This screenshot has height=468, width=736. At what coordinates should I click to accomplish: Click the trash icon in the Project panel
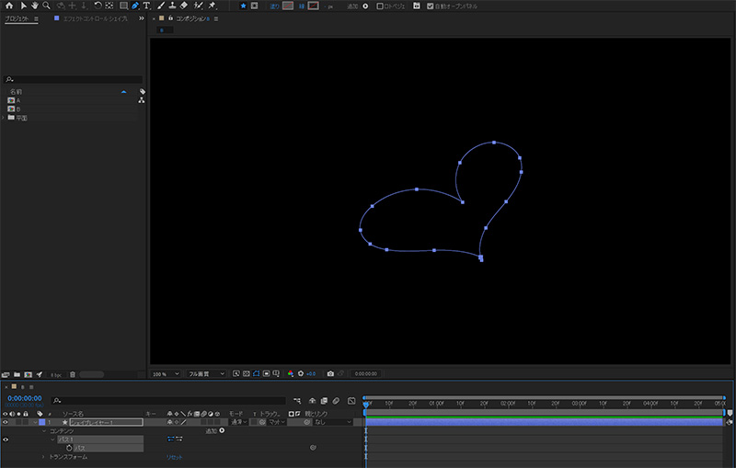72,374
